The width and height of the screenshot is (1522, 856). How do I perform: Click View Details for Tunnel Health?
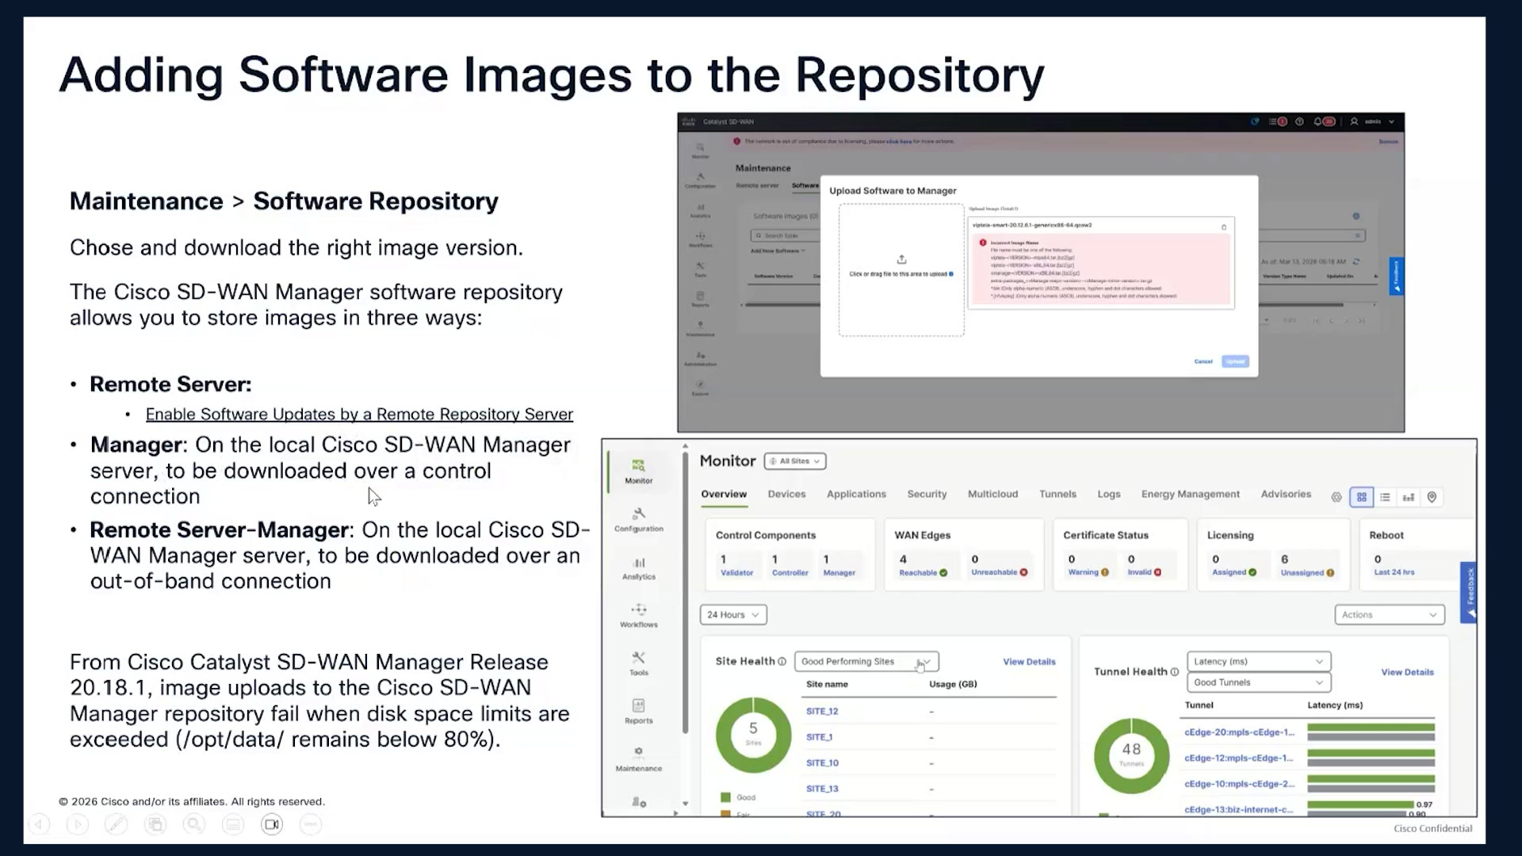pyautogui.click(x=1407, y=672)
